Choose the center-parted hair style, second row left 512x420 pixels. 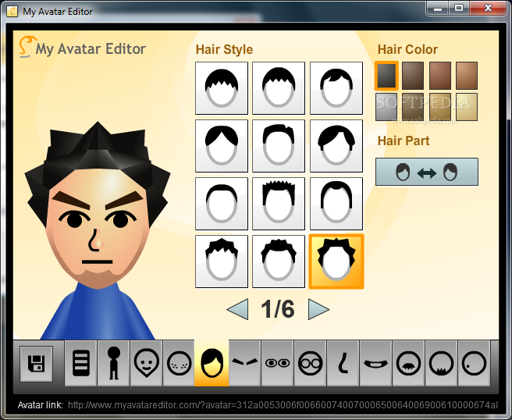tap(222, 146)
